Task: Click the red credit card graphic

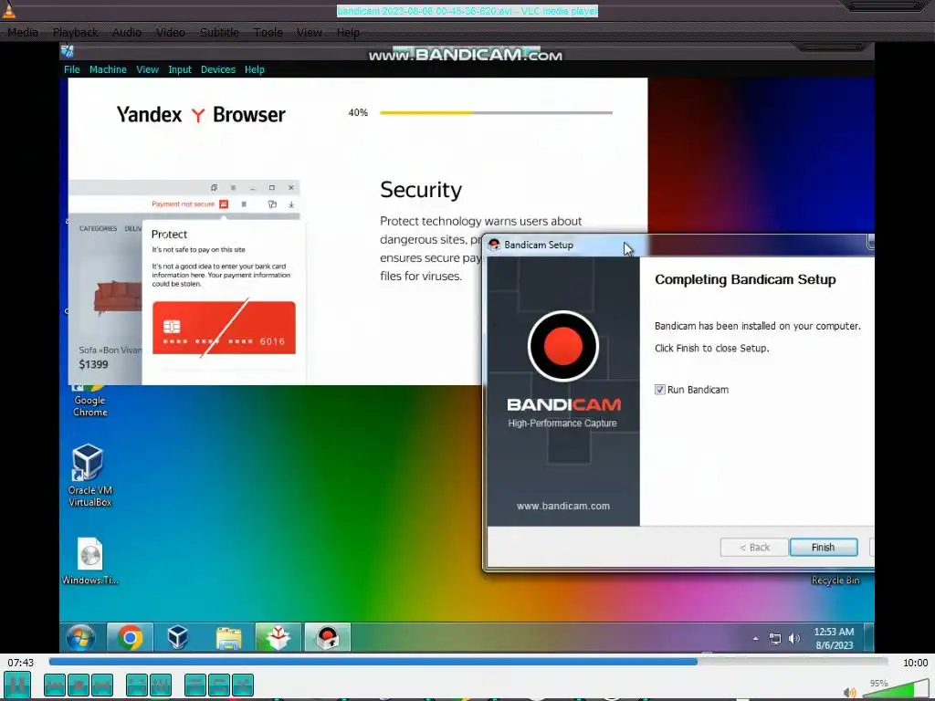Action: [x=225, y=328]
